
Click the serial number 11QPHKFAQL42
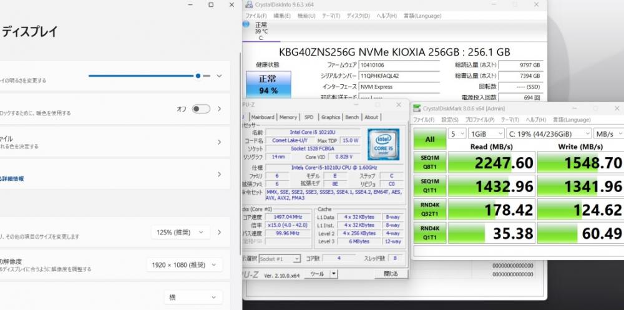[x=399, y=75]
